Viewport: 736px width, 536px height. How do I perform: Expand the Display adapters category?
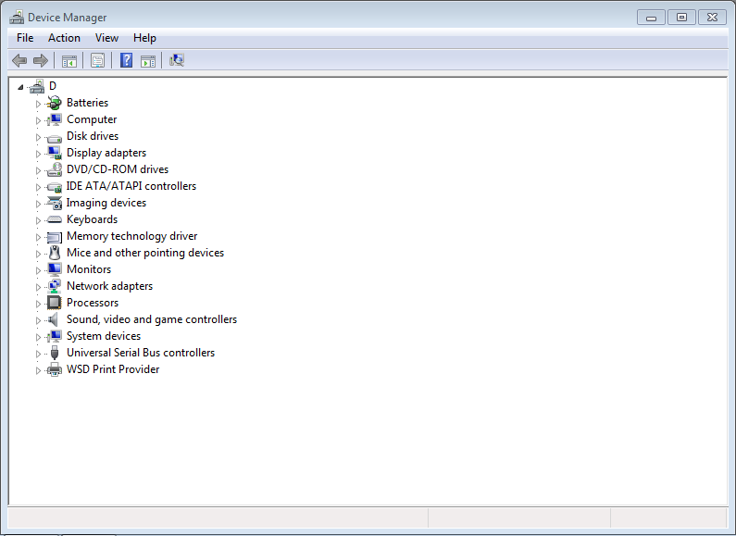(39, 154)
